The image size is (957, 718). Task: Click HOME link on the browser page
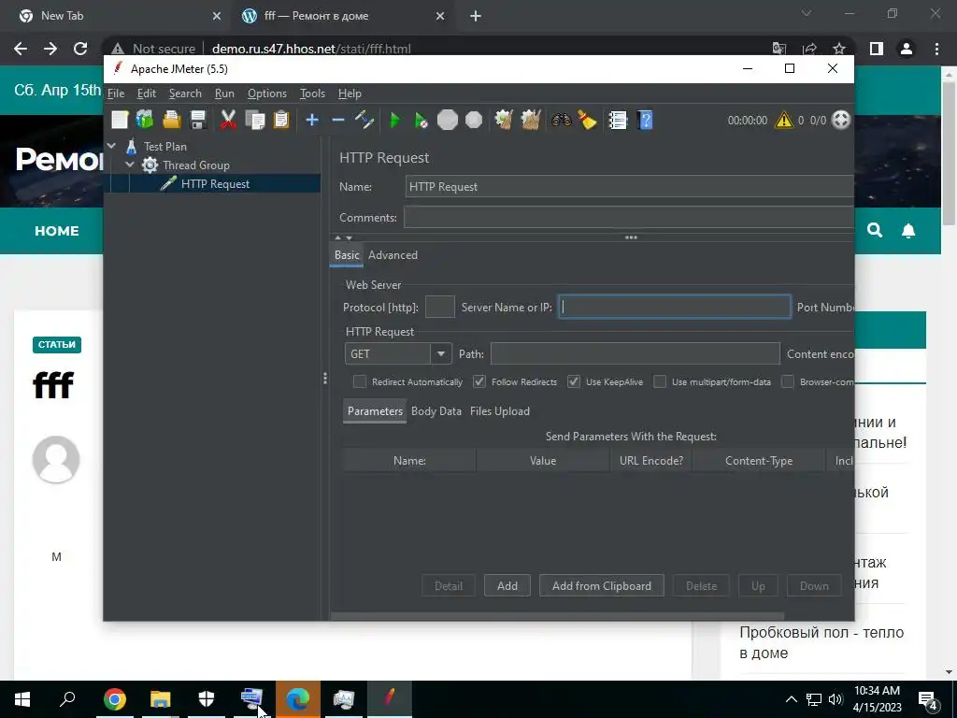click(57, 231)
